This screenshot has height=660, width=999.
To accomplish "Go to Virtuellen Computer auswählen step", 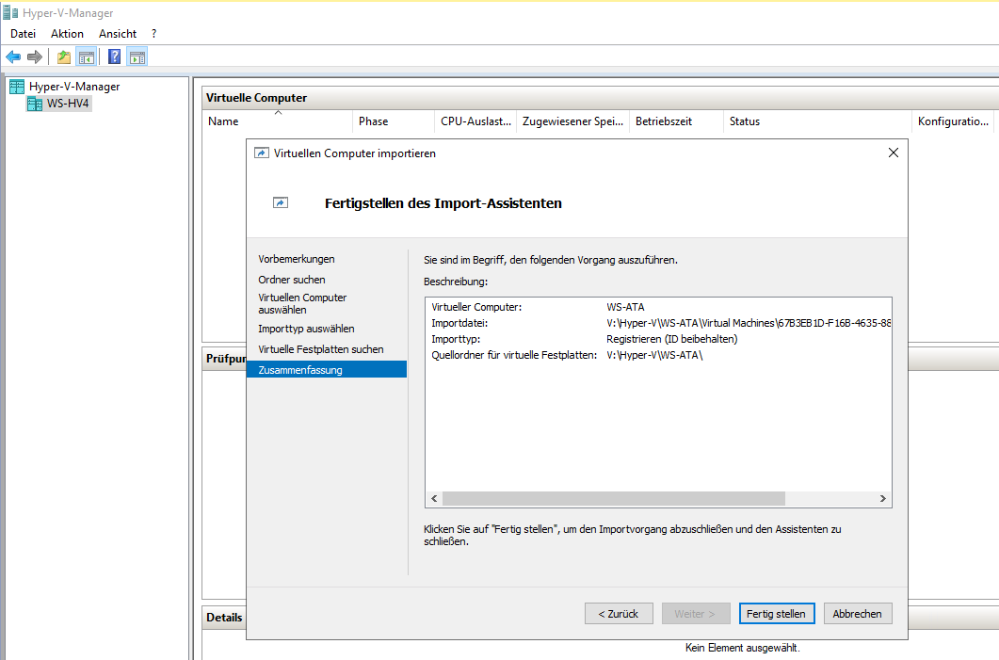I will [x=302, y=304].
